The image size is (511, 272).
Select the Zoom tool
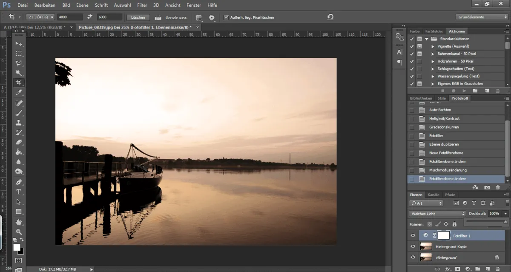tap(19, 232)
